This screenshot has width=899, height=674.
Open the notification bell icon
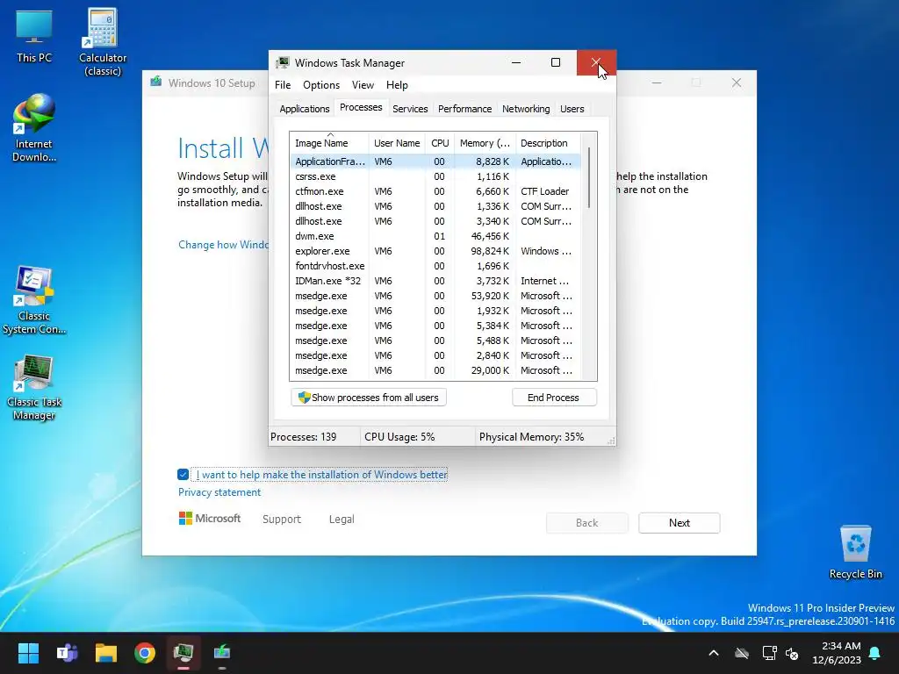[x=874, y=653]
